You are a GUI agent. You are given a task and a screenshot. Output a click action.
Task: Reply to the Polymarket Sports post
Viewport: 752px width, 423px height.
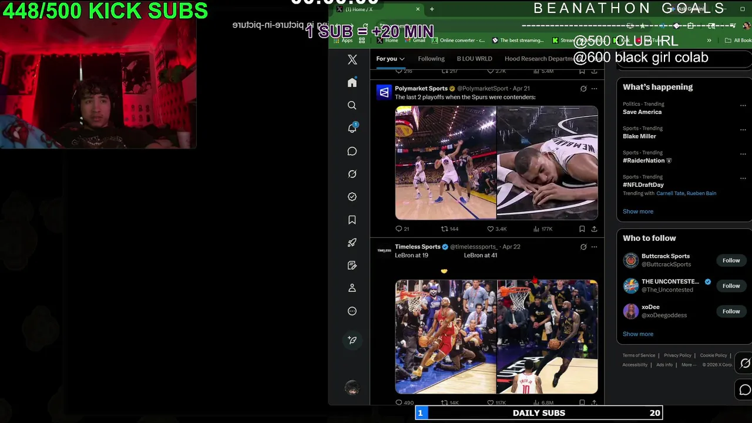[x=402, y=229]
